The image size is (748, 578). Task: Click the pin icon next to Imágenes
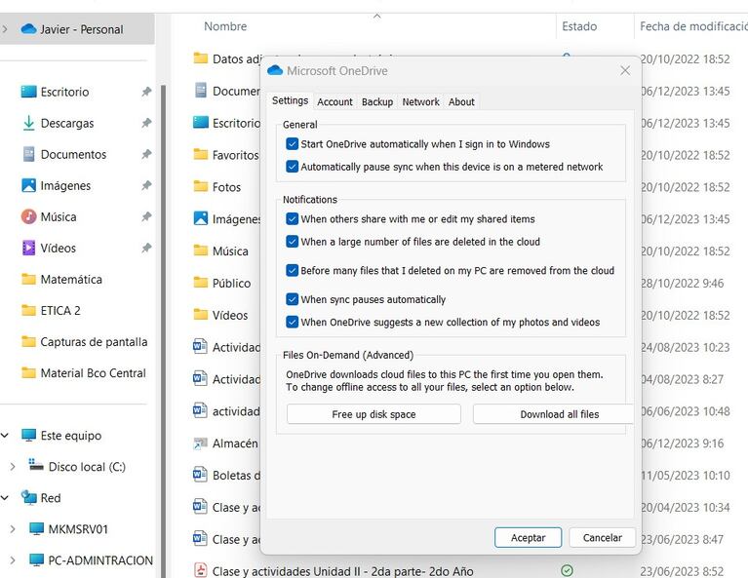[x=146, y=185]
